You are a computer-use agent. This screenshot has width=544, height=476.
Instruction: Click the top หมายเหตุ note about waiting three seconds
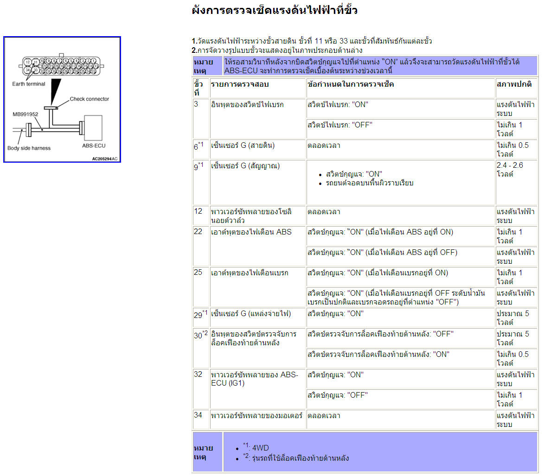[380, 66]
